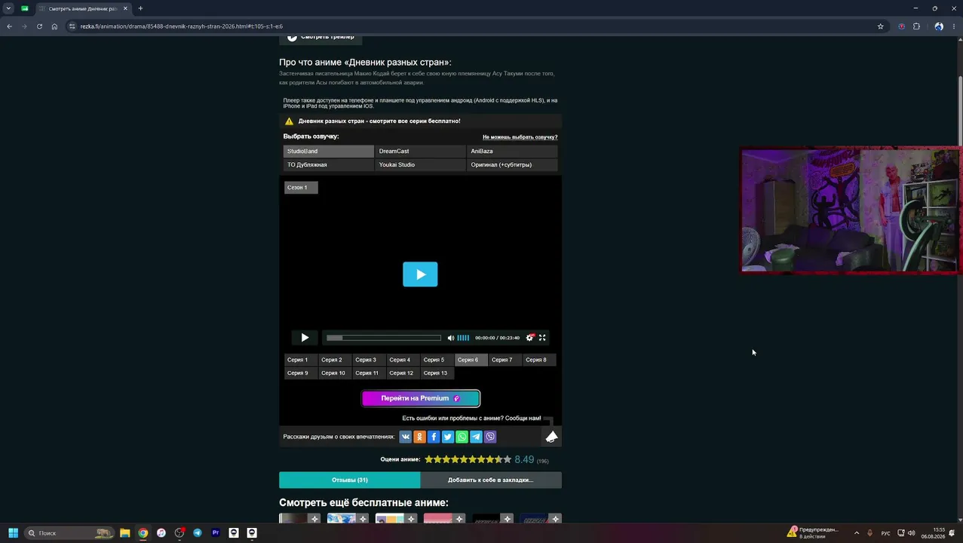Rate the anime using the star rating

point(468,459)
